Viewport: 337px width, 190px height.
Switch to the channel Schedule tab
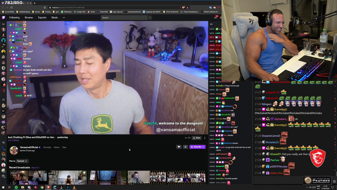[47, 147]
